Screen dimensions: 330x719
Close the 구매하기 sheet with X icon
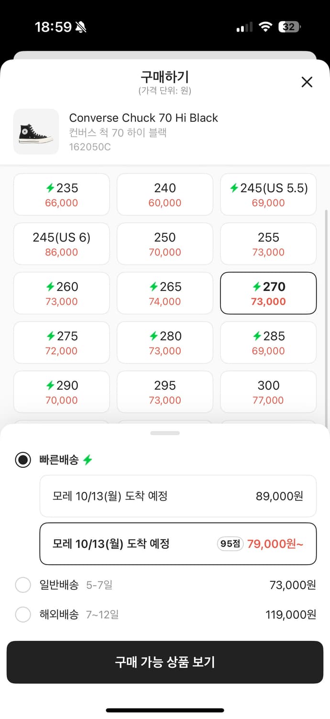coord(307,82)
